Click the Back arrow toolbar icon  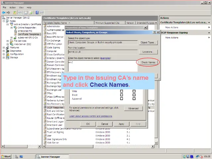[4, 12]
